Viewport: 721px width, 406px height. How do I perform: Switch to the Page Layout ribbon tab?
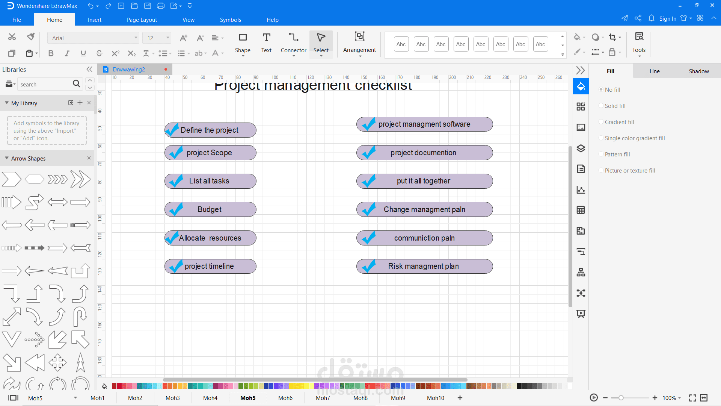pos(142,20)
